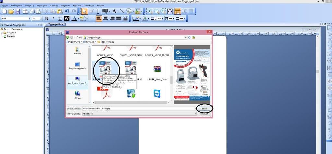Screen dimensions: 332x154
Task: Select the Στοιχείο tree item
Action: pos(11,36)
